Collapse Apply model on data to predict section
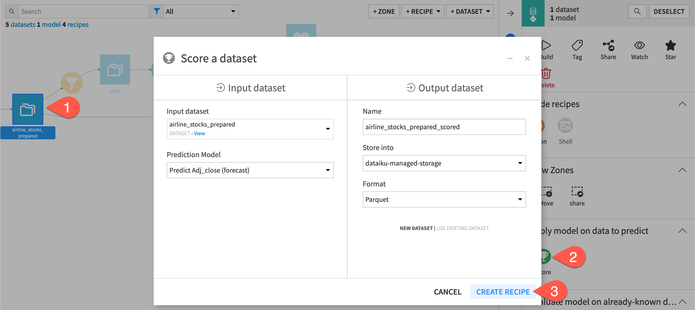The width and height of the screenshot is (695, 310). click(x=682, y=231)
